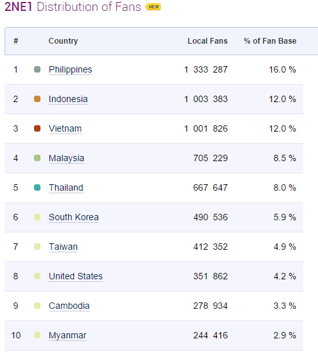Click the Indonesia orange color swatch
This screenshot has height=357, width=318.
(x=37, y=99)
